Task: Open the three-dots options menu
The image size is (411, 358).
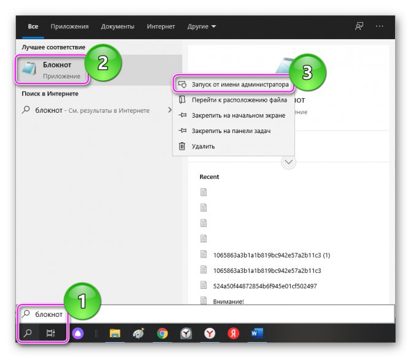Action: pyautogui.click(x=379, y=26)
